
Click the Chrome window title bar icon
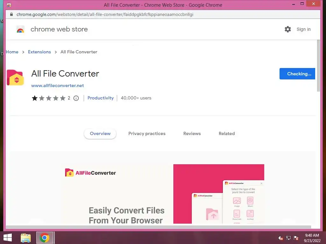[9, 5]
